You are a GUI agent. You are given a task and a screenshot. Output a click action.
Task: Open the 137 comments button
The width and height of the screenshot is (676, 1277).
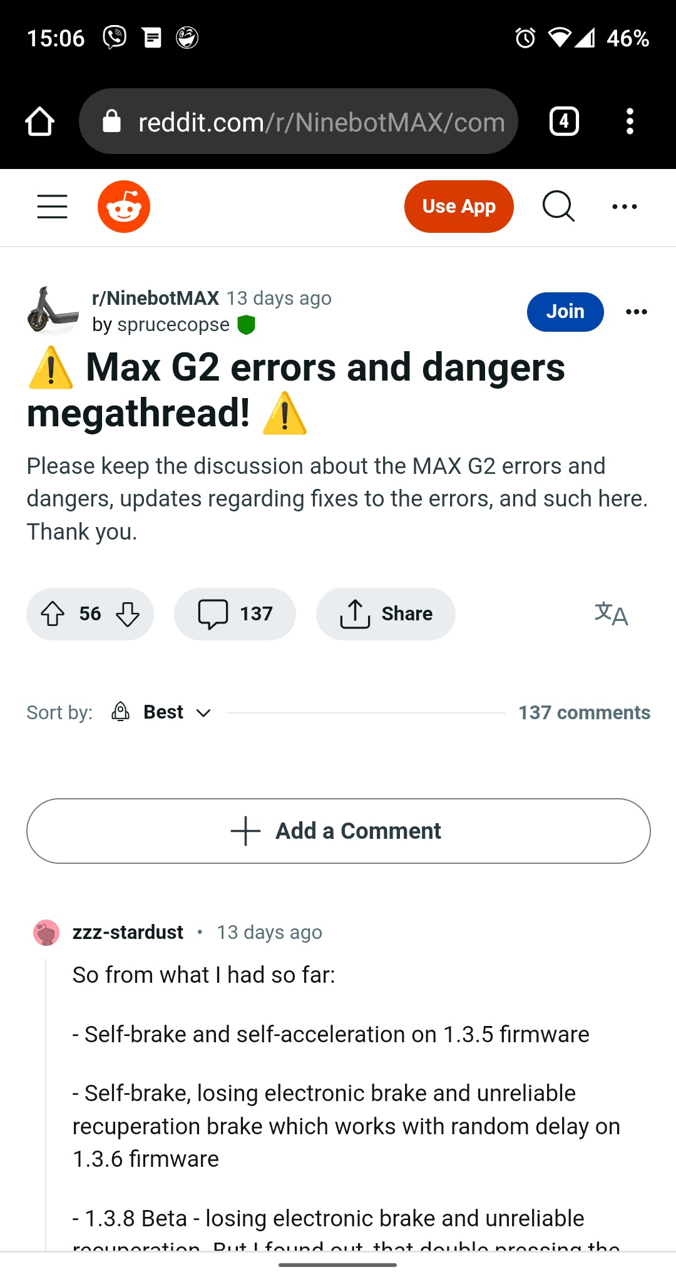(x=235, y=614)
